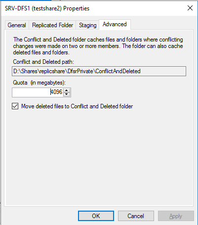Open the Replicated Folder tab

click(52, 25)
